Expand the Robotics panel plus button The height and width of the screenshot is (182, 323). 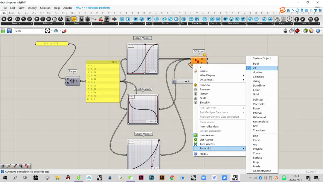coord(319,23)
